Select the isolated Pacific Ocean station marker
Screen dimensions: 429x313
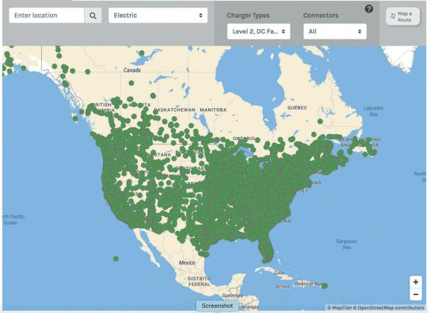tap(116, 259)
